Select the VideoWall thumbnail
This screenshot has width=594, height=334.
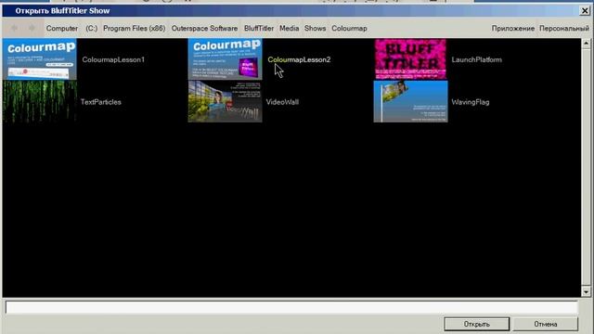[225, 101]
